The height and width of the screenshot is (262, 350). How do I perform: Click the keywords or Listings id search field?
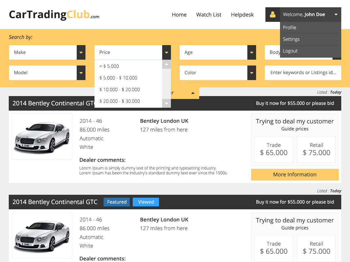point(303,73)
